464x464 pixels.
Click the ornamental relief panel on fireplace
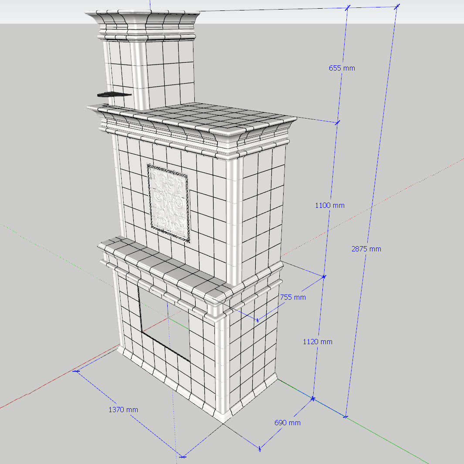coord(168,203)
